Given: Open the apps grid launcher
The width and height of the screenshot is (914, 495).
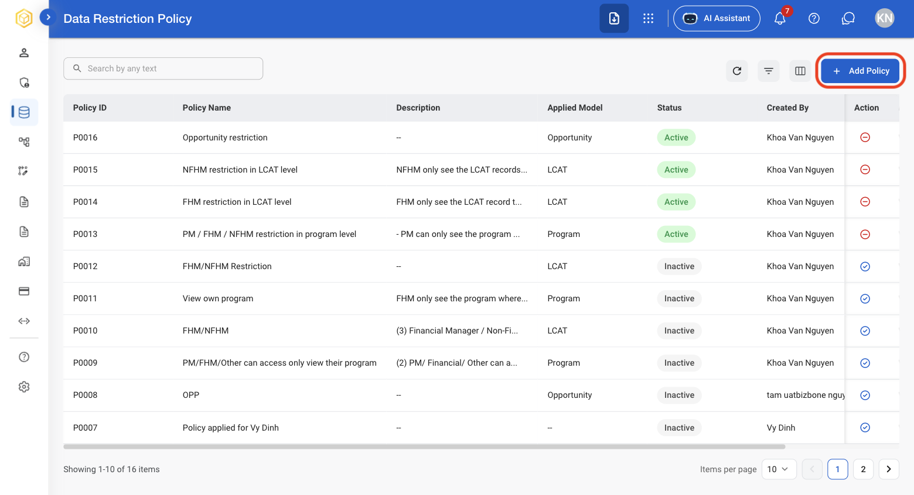Looking at the screenshot, I should (648, 18).
